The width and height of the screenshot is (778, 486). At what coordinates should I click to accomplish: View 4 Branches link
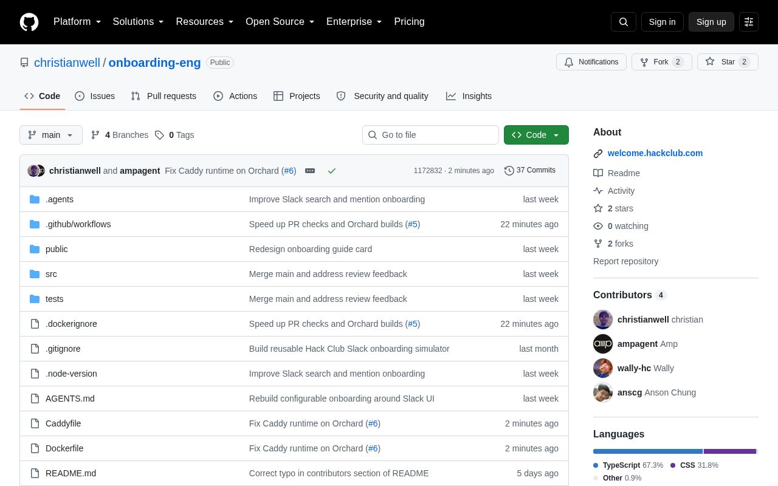tap(120, 135)
